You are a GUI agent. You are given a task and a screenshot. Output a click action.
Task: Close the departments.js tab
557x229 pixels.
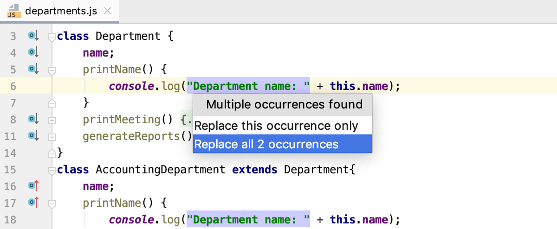pos(108,11)
